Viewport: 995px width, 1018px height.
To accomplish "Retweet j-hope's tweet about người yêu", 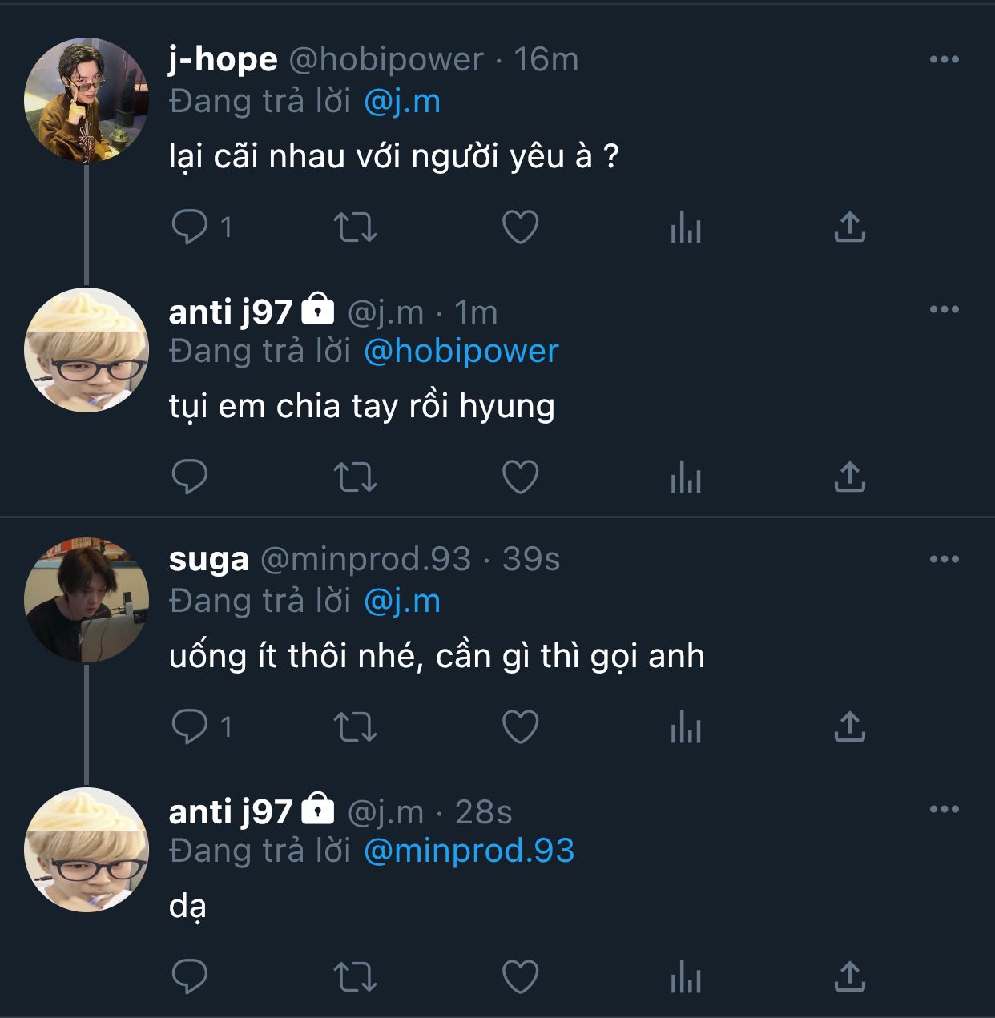I will pyautogui.click(x=355, y=227).
